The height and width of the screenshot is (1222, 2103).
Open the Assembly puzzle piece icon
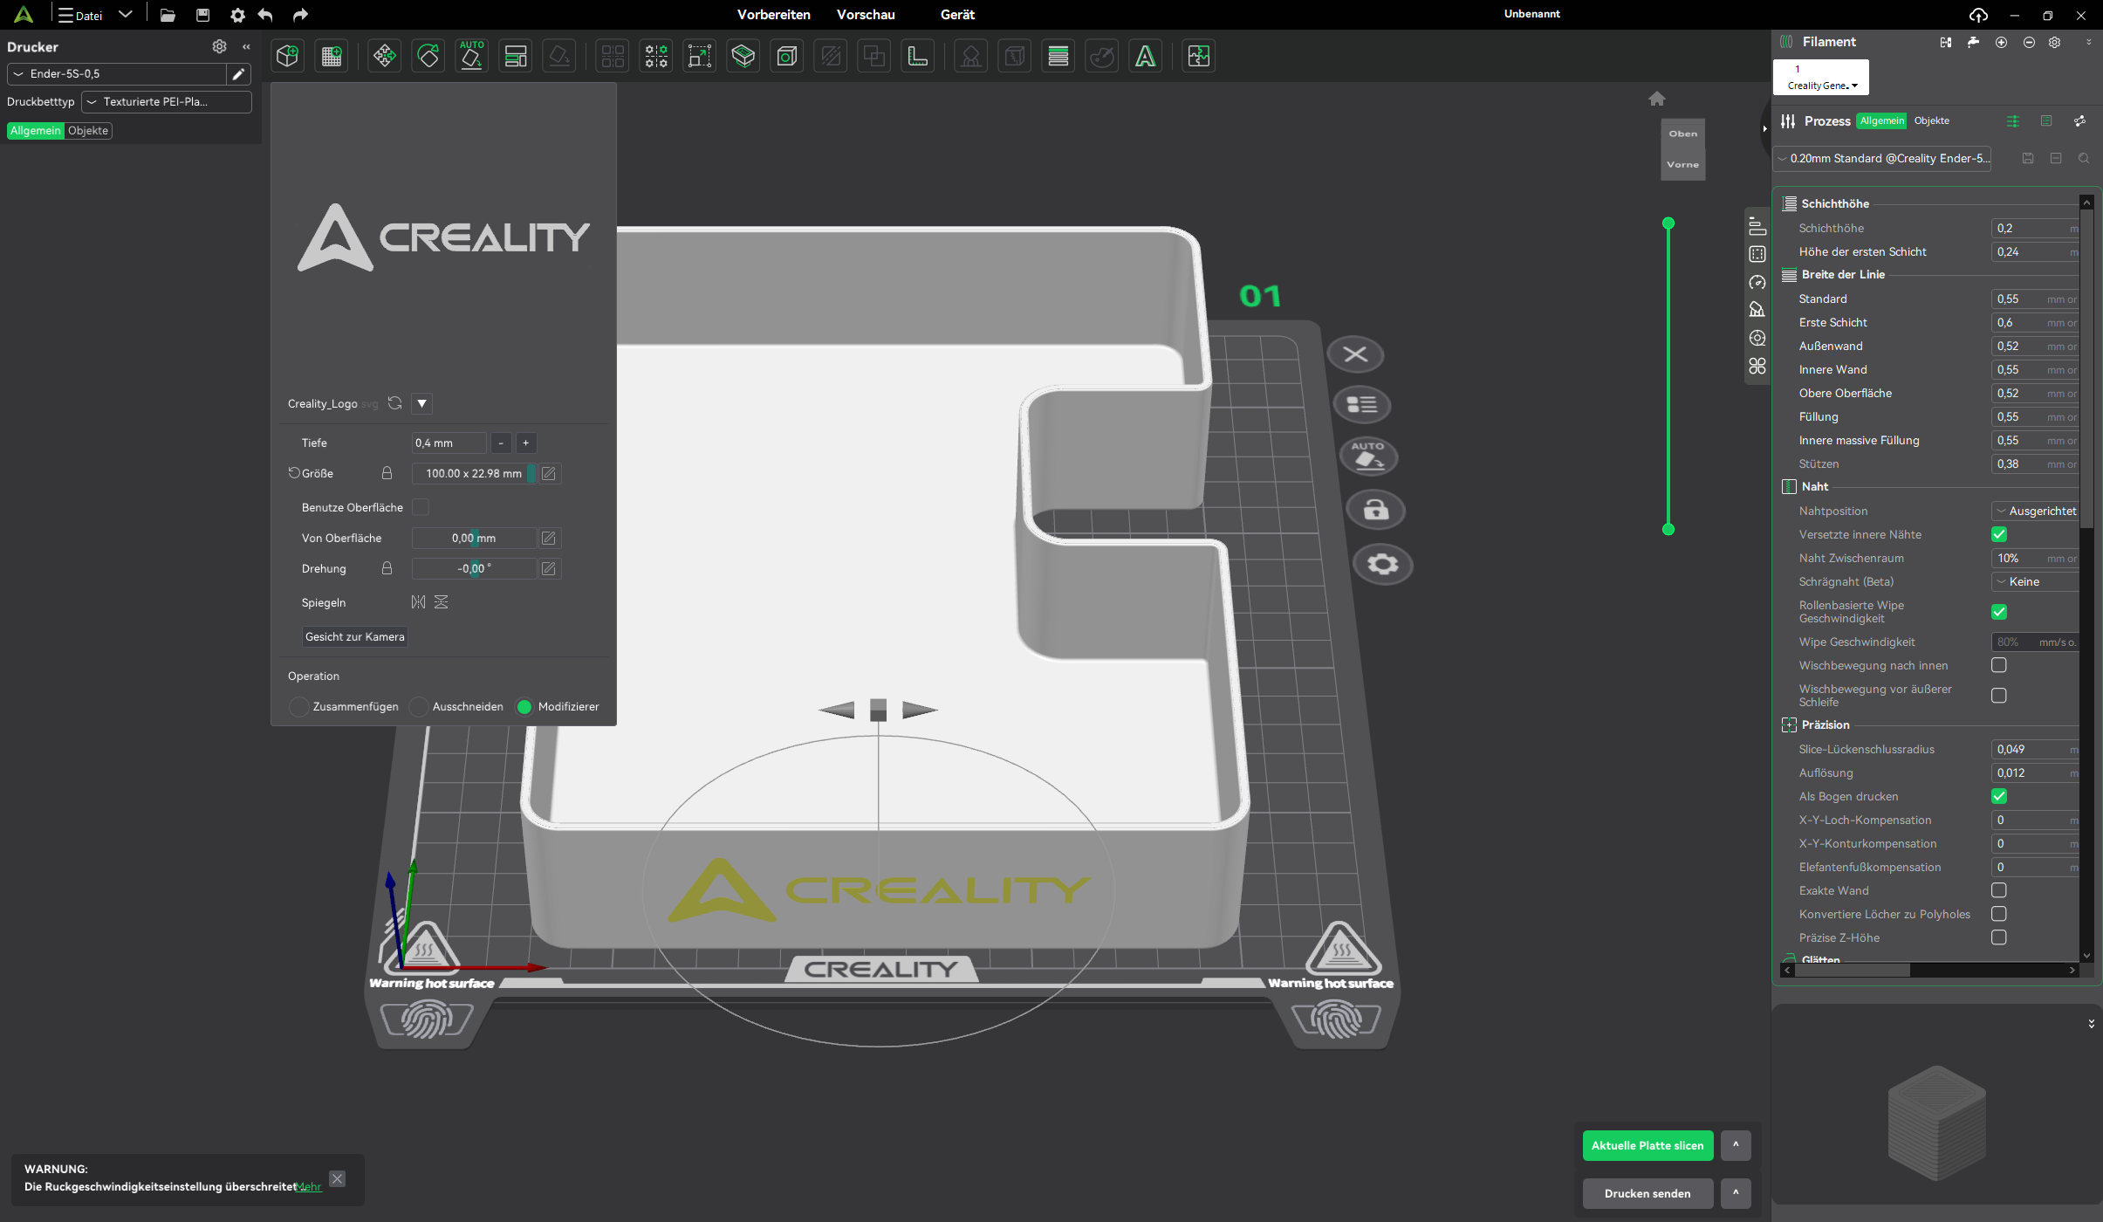click(1199, 57)
